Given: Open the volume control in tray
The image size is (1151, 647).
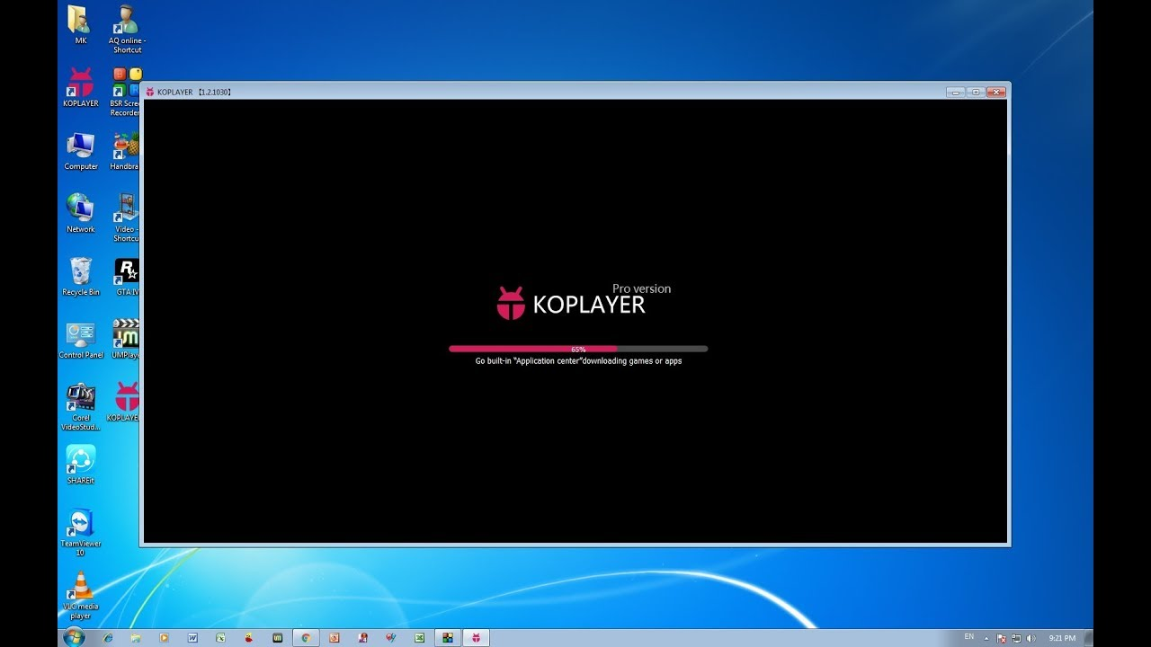Looking at the screenshot, I should (1031, 638).
